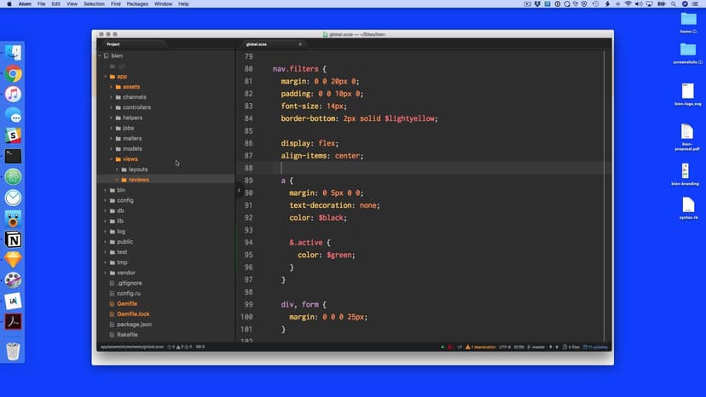Image resolution: width=706 pixels, height=397 pixels.
Task: Open the Sketch app from dock
Action: pos(13,260)
